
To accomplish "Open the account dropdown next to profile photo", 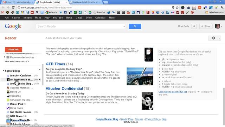I will click(221, 26).
